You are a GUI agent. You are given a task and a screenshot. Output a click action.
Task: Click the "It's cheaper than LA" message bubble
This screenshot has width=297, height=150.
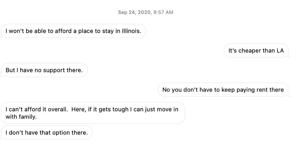pos(256,51)
